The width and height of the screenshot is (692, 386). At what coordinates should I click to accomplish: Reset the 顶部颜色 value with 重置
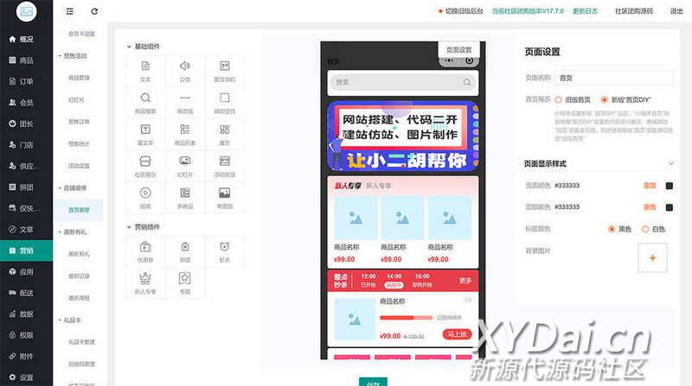(650, 207)
